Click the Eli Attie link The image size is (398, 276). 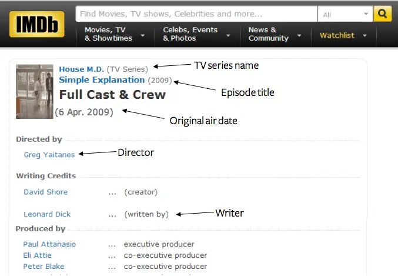pyautogui.click(x=37, y=255)
